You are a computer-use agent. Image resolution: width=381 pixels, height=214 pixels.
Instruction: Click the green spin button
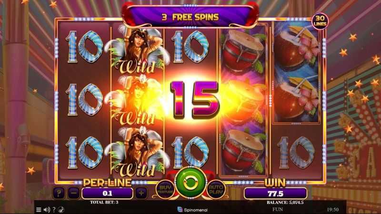(x=191, y=183)
